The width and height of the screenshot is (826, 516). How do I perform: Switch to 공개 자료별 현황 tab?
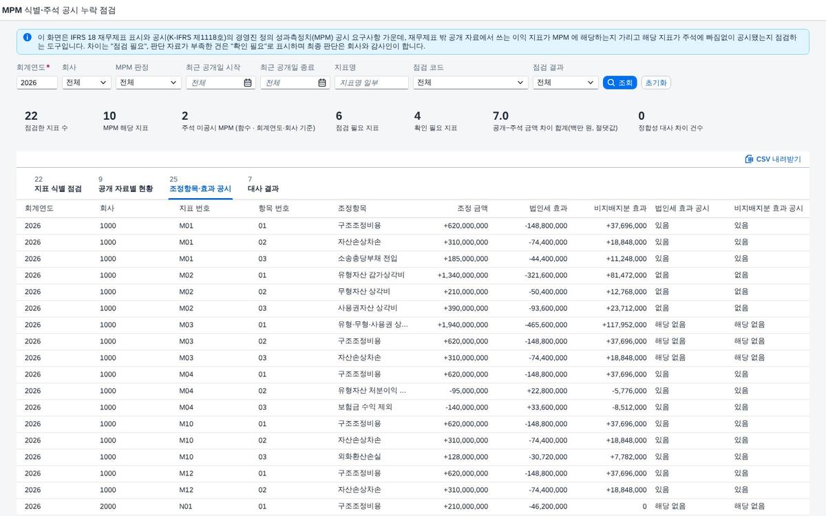pos(125,184)
